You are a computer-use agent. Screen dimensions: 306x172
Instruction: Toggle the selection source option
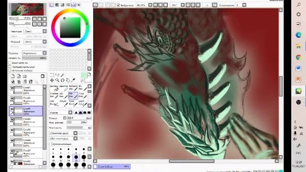tap(10, 70)
